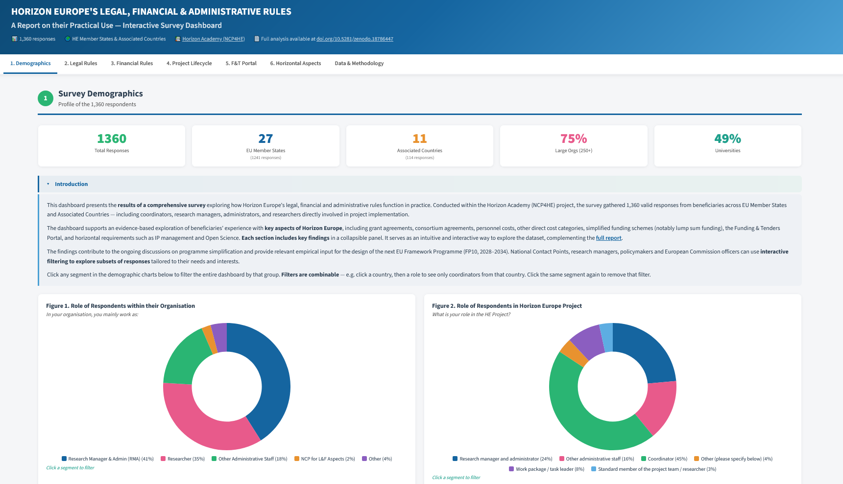Viewport: 843px width, 484px height.
Task: Open the 3. Financial Rules tab
Action: click(x=132, y=63)
